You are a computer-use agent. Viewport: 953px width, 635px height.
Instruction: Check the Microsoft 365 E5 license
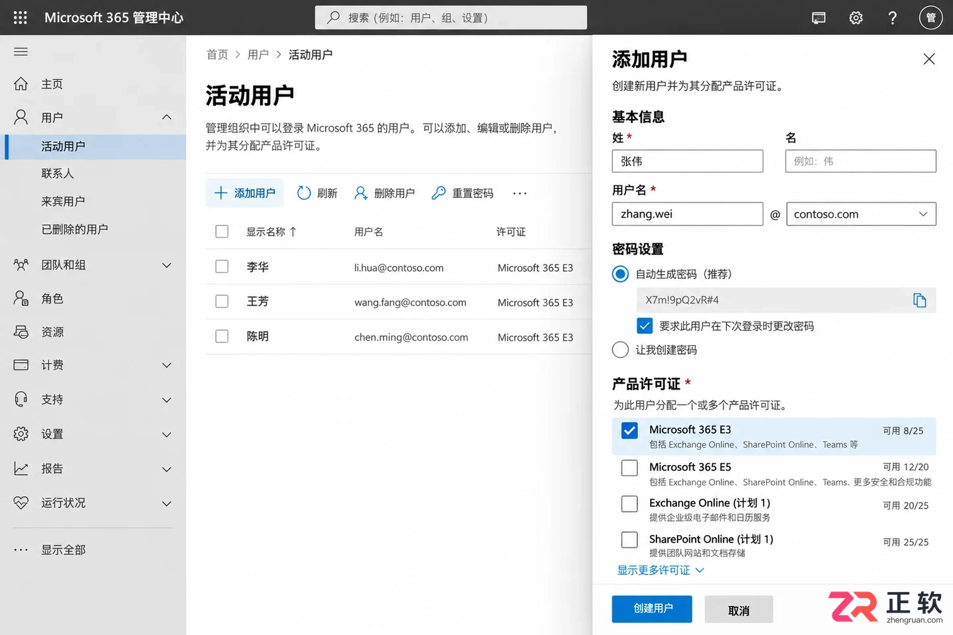click(x=629, y=468)
